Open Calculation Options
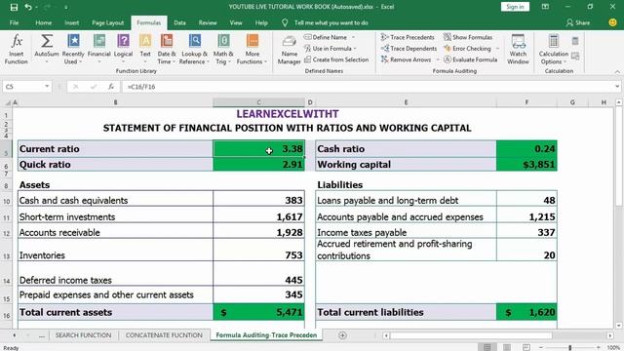 pos(553,50)
